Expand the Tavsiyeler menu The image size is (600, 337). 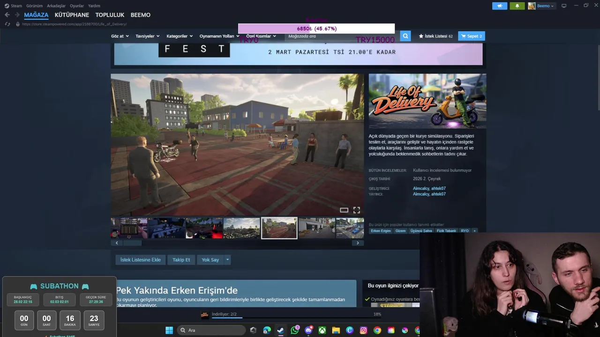click(x=148, y=36)
